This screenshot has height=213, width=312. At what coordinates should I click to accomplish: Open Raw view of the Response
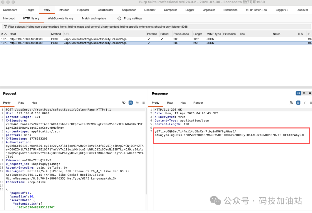170,103
